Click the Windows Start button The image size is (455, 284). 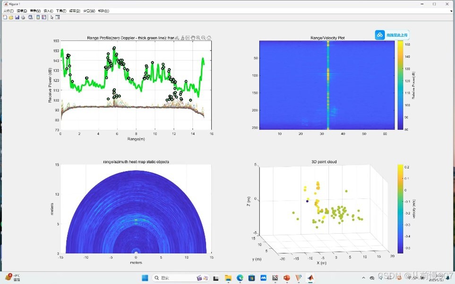tap(145, 278)
